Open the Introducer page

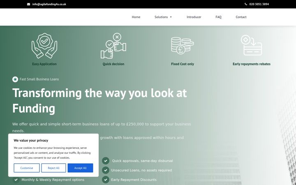(194, 17)
